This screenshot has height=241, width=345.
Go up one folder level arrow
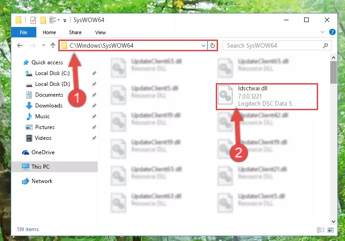(53, 45)
